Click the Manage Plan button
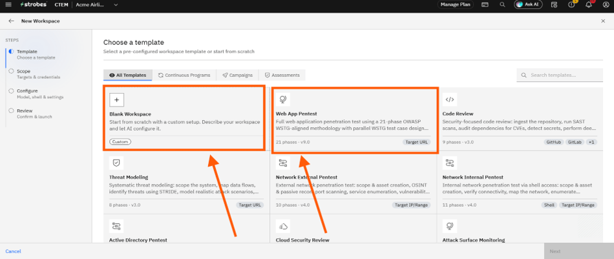Image resolution: width=614 pixels, height=259 pixels. pyautogui.click(x=456, y=5)
